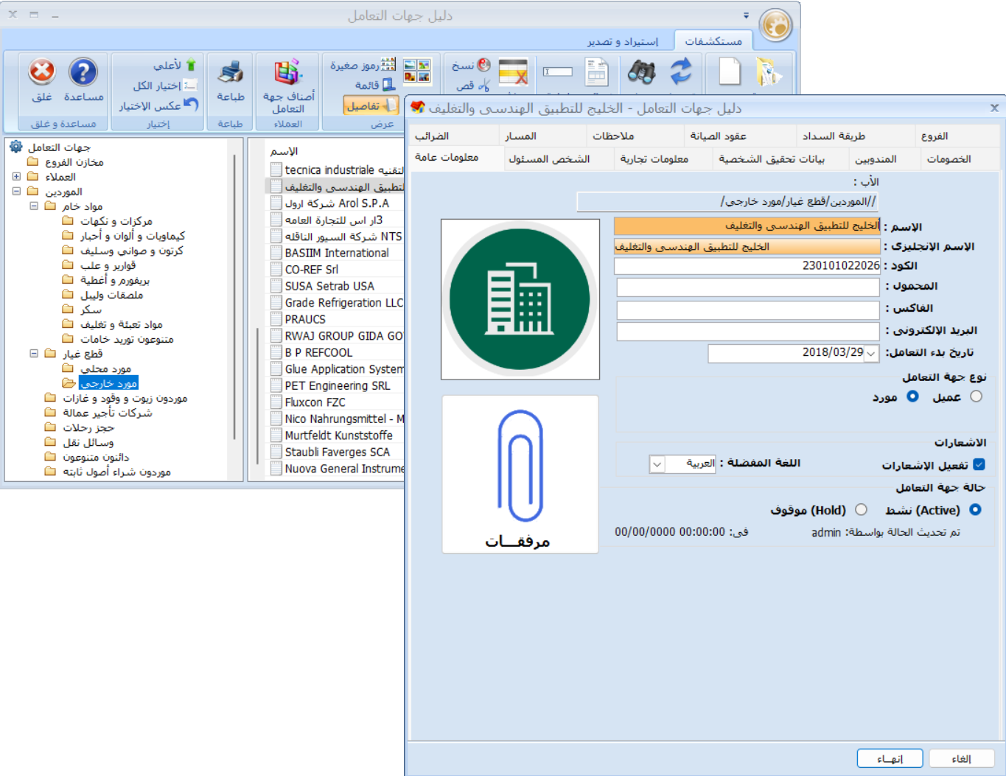Select the Hold (موقوف) status radio
Viewport: 1006px width, 776px height.
pos(861,509)
